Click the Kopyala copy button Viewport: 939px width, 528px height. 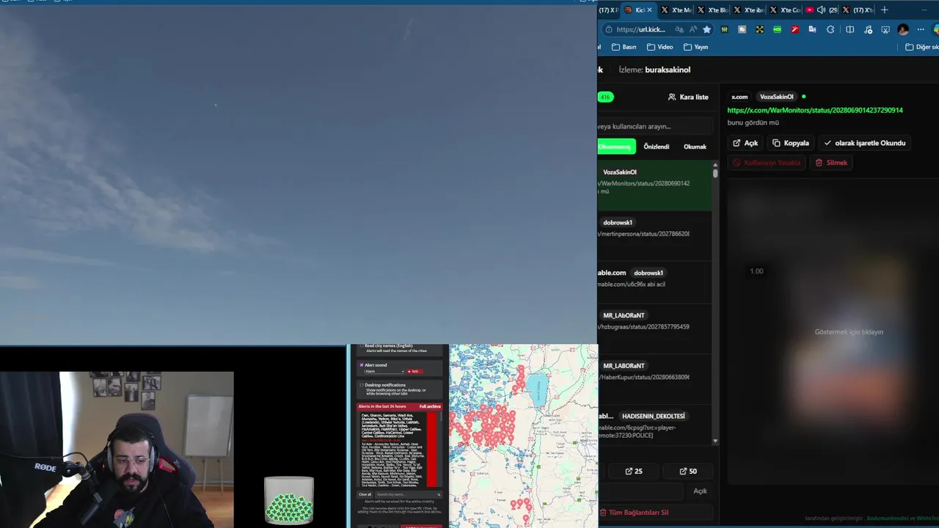[x=791, y=143]
